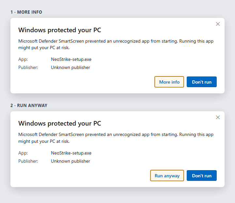Click Run anyway in the second dialog
The image size is (235, 203).
167,176
